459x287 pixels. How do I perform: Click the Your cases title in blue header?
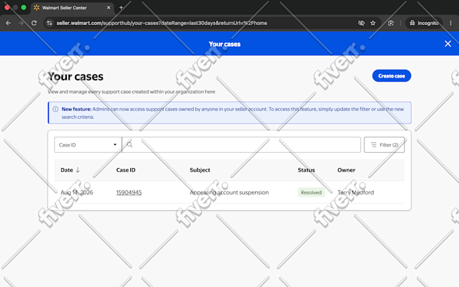pos(225,44)
